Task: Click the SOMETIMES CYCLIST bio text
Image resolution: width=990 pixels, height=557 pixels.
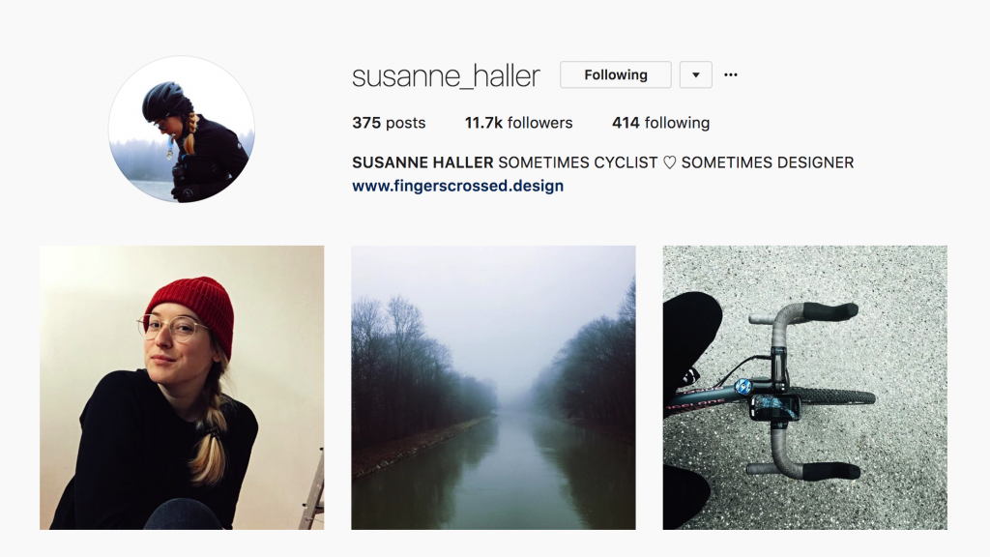Action: [x=578, y=162]
